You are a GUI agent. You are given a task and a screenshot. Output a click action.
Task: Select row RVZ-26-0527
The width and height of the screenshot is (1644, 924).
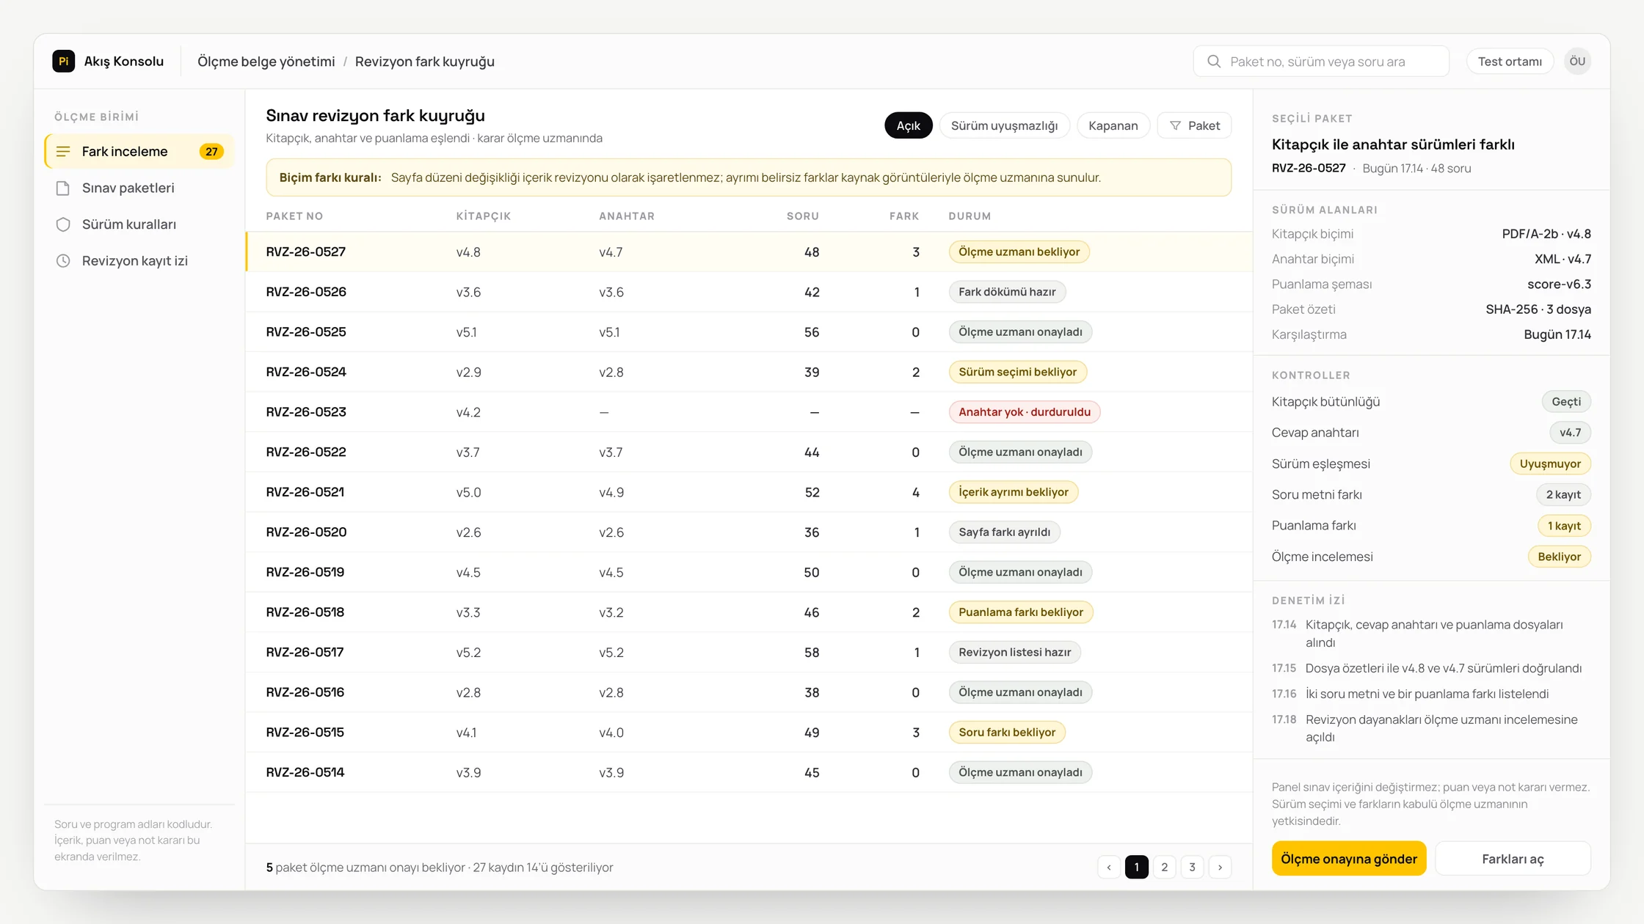coord(749,252)
